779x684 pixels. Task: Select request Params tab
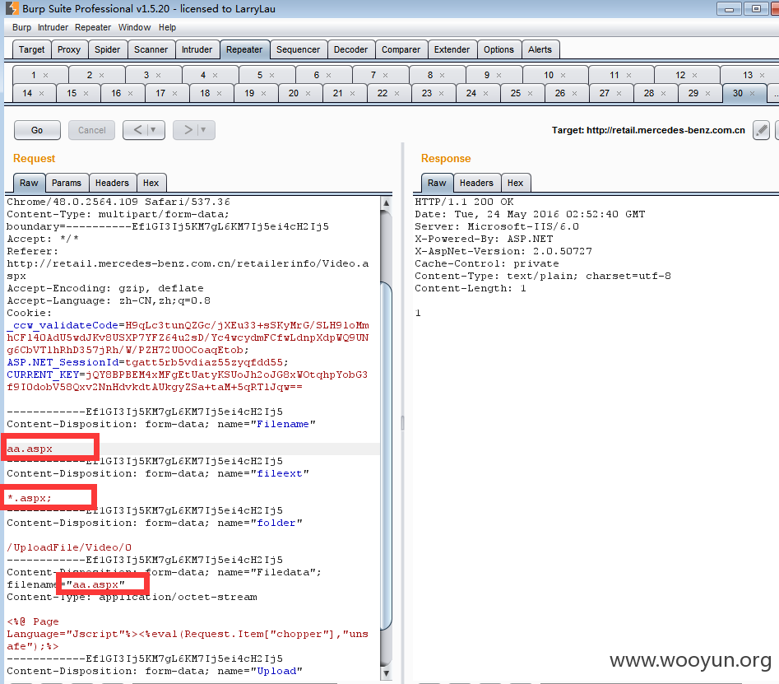pos(67,183)
